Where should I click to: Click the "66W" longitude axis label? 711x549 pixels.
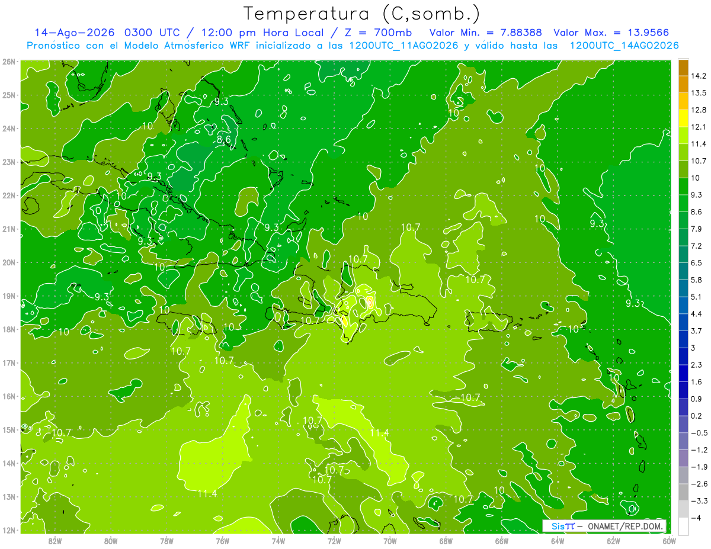click(x=501, y=540)
